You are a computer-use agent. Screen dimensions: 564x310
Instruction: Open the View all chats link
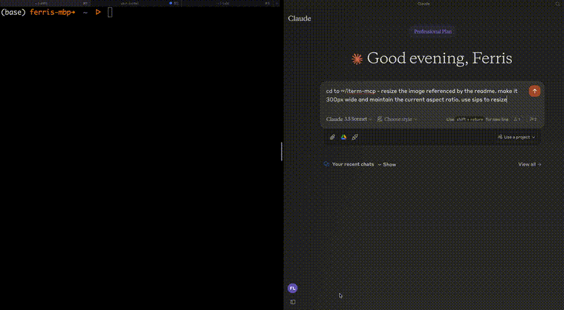[529, 164]
